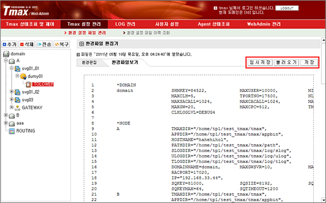Screen dimensions: 326x203
Task: Click MAXUSER=10000 config value
Action: click(259, 91)
